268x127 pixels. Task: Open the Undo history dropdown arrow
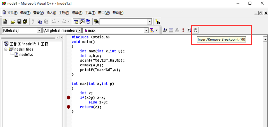pos(59,22)
